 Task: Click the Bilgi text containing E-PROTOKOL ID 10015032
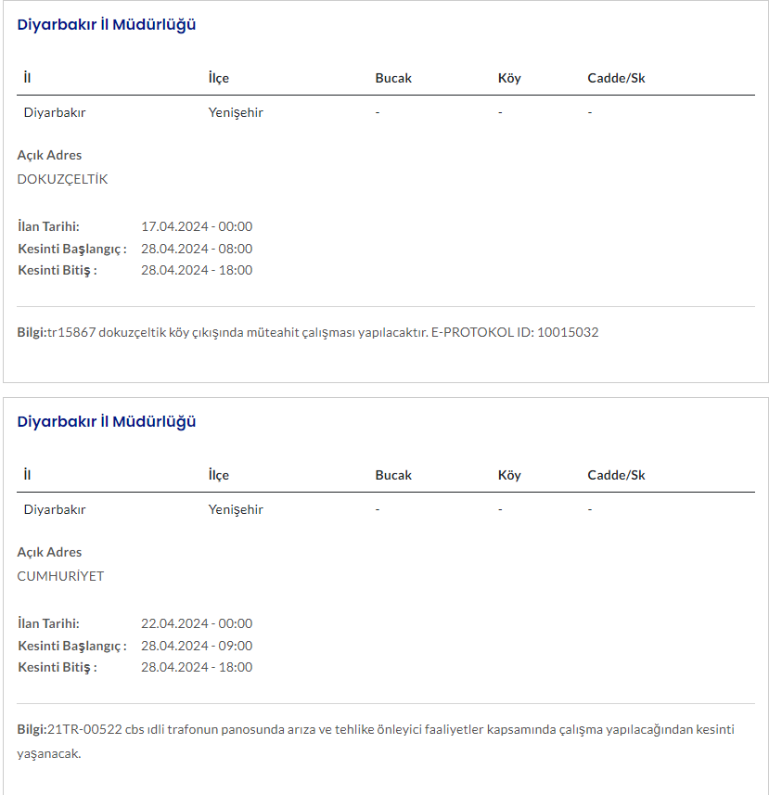[308, 332]
